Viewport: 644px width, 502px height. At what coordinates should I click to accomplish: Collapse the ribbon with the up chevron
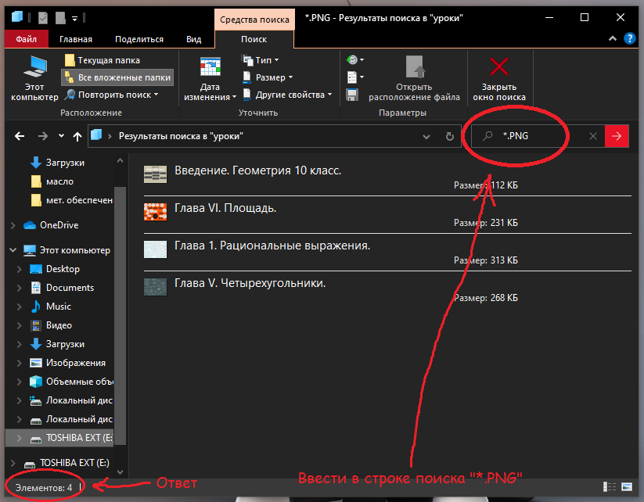(x=613, y=38)
